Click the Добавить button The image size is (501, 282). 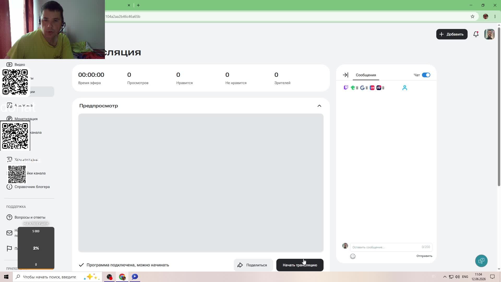(452, 34)
